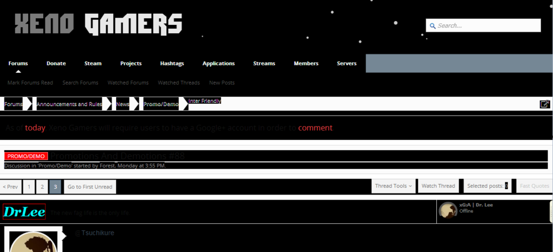Viewport: 553px width, 252px height.
Task: Go to the Streams tab
Action: click(264, 64)
